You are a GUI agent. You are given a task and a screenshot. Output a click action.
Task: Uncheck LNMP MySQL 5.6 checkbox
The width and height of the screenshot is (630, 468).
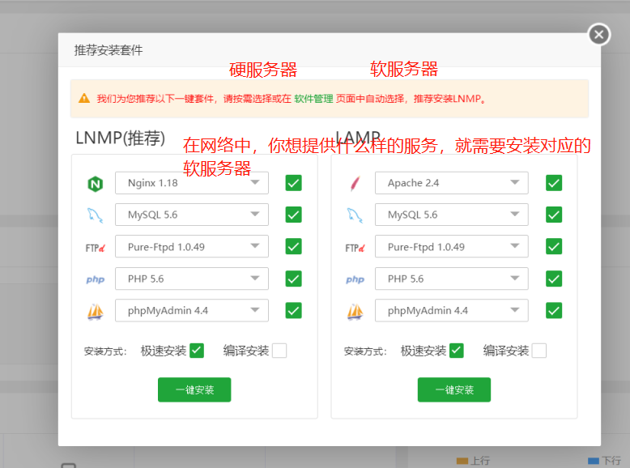[294, 215]
